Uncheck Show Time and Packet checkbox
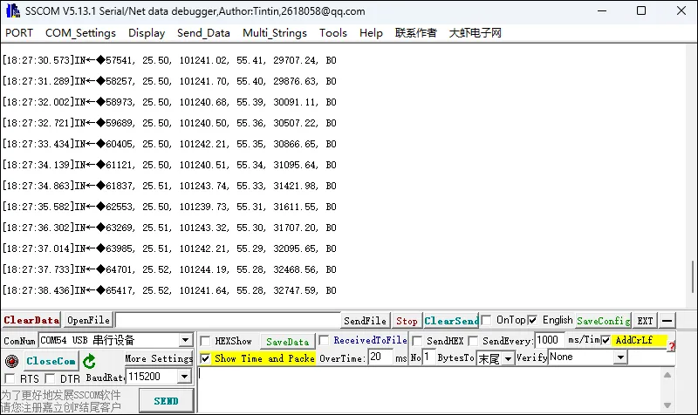Screen dimensions: 698x415 click(205, 358)
